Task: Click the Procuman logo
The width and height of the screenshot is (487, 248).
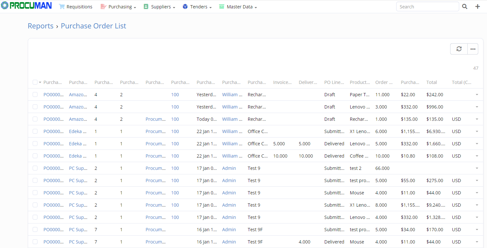Action: click(x=26, y=6)
